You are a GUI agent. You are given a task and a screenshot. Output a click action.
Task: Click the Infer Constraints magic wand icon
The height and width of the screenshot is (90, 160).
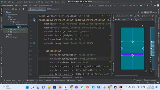point(131,19)
